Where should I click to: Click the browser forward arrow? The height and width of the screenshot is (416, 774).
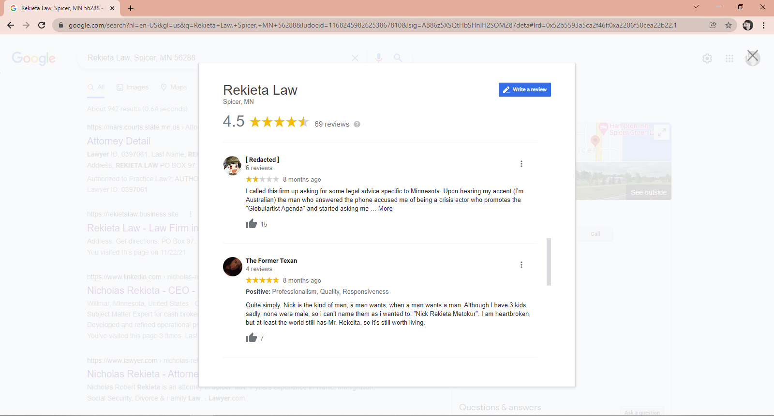click(x=26, y=25)
